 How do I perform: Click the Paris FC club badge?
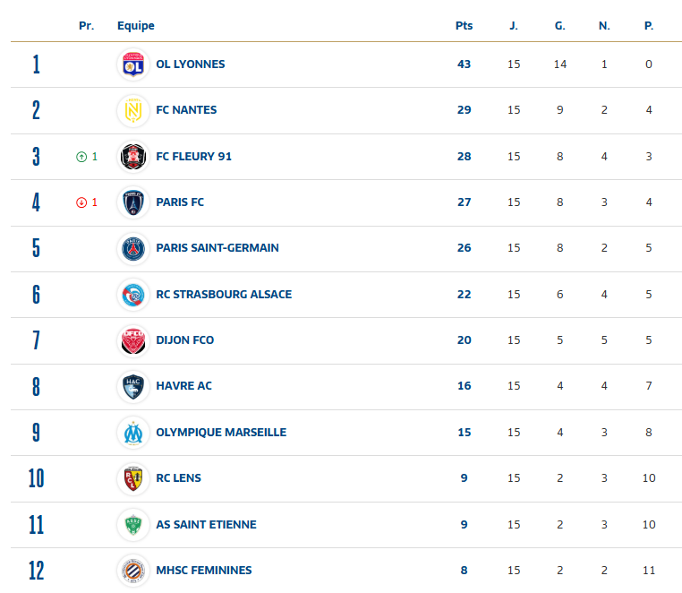click(133, 202)
